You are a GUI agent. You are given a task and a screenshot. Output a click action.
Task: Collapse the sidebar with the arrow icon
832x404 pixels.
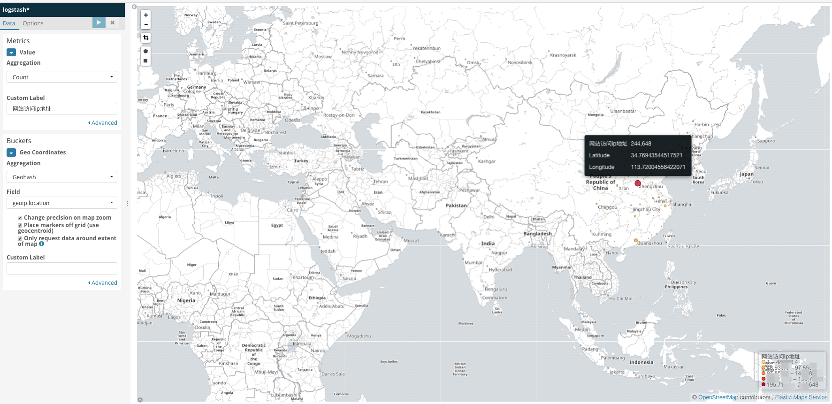pos(134,7)
